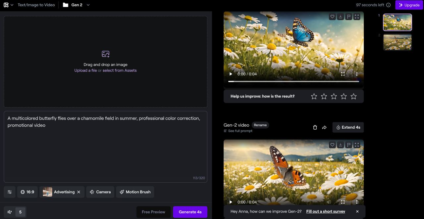
Task: Open Camera motion settings
Action: coord(100,192)
